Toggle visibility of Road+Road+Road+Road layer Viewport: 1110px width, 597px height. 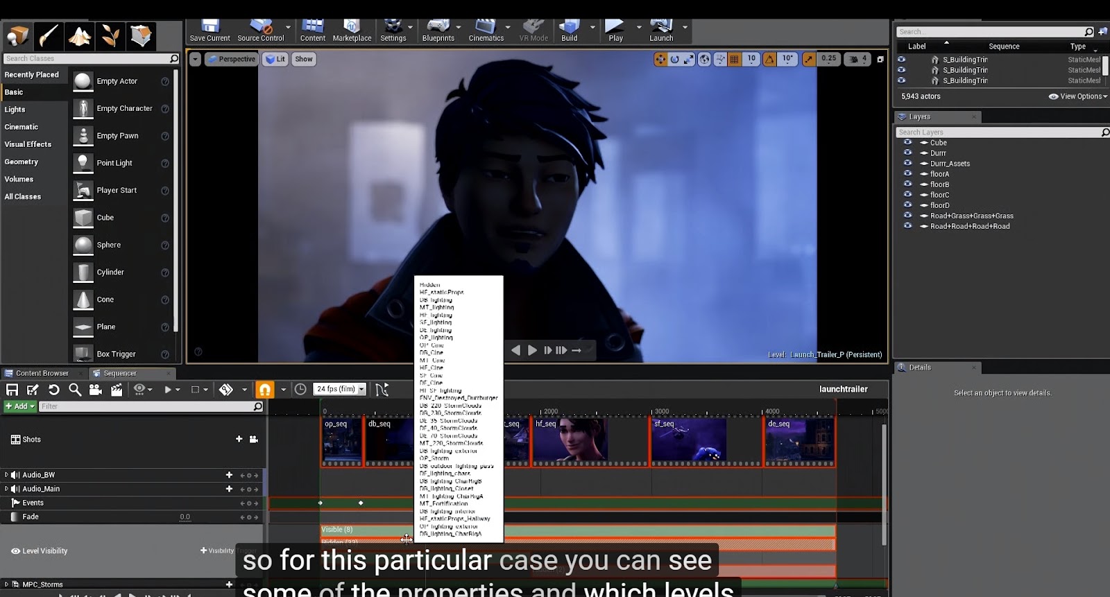point(907,225)
